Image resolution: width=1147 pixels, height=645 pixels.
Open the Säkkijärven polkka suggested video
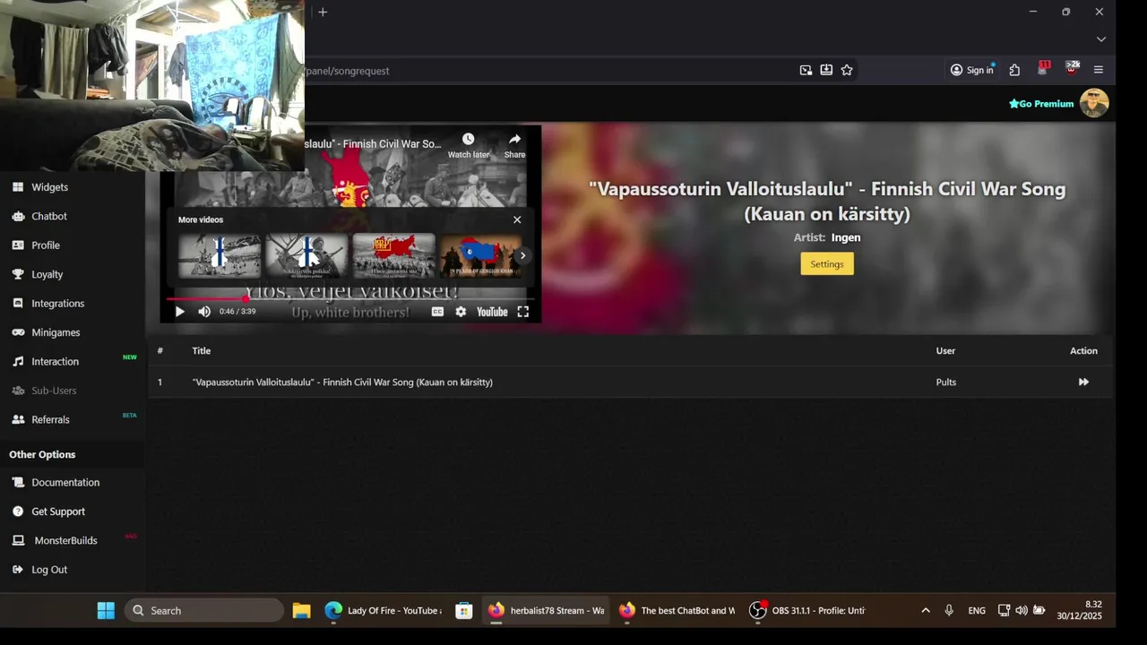(x=306, y=255)
